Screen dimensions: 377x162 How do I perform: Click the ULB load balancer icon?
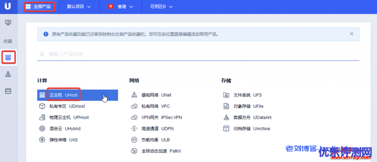coord(134,140)
